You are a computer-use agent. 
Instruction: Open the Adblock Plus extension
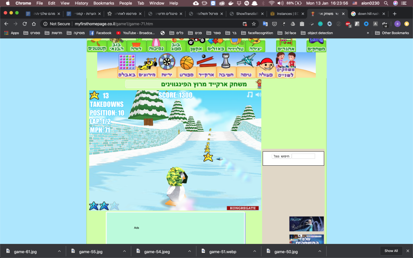[348, 24]
